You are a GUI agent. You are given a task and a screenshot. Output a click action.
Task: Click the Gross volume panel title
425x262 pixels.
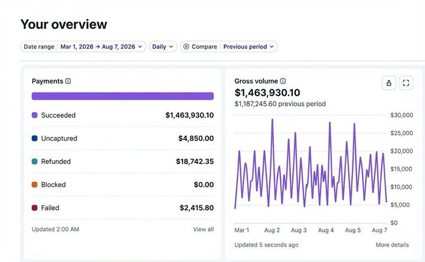point(256,81)
